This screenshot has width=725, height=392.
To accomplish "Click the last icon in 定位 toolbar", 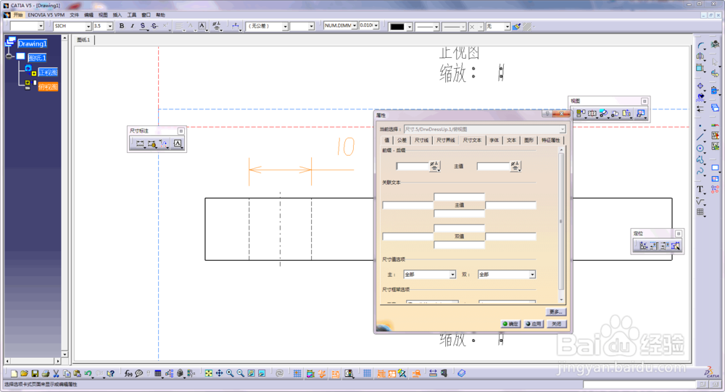I will pos(676,246).
